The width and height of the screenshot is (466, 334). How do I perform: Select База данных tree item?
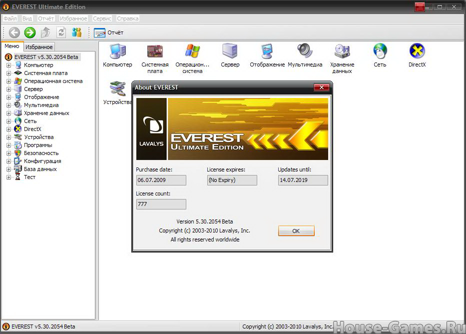pyautogui.click(x=40, y=169)
